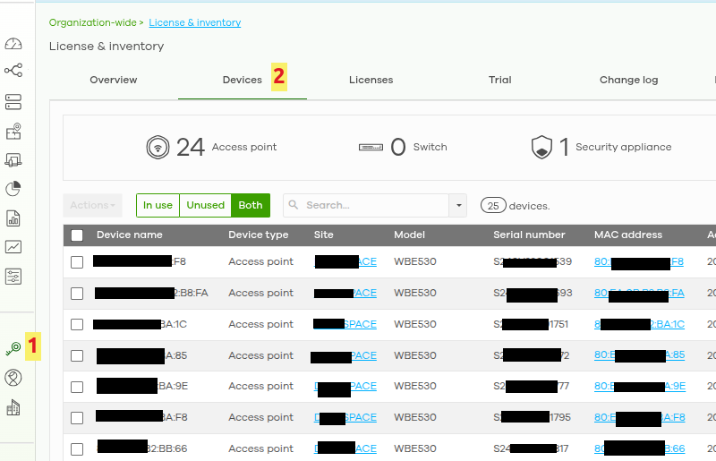716x461 pixels.
Task: Click the Access point summary icon
Action: point(158,147)
